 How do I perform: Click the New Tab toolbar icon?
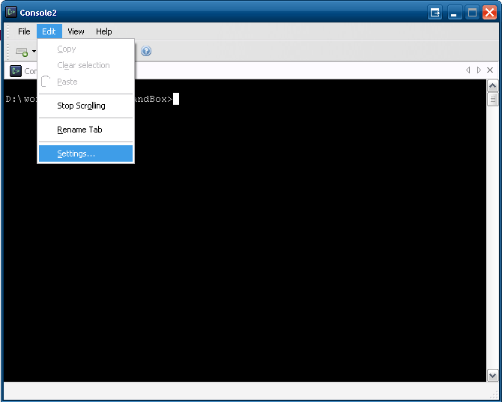22,51
